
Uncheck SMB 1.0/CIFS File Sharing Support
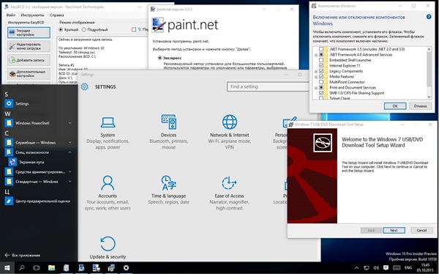click(x=321, y=93)
